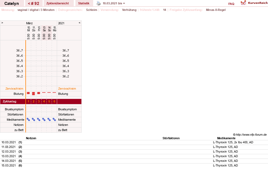The height and width of the screenshot is (176, 268).
Task: Click the März month header
Action: tap(30, 23)
